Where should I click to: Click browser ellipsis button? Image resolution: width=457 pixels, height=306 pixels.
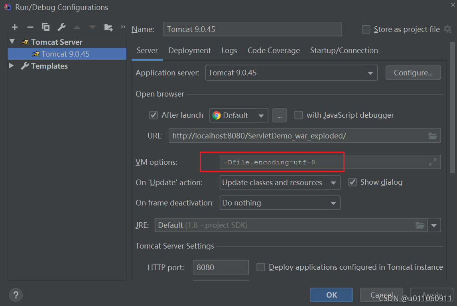point(279,116)
